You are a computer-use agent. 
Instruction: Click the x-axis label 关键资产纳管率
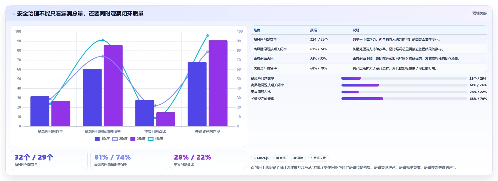point(208,132)
